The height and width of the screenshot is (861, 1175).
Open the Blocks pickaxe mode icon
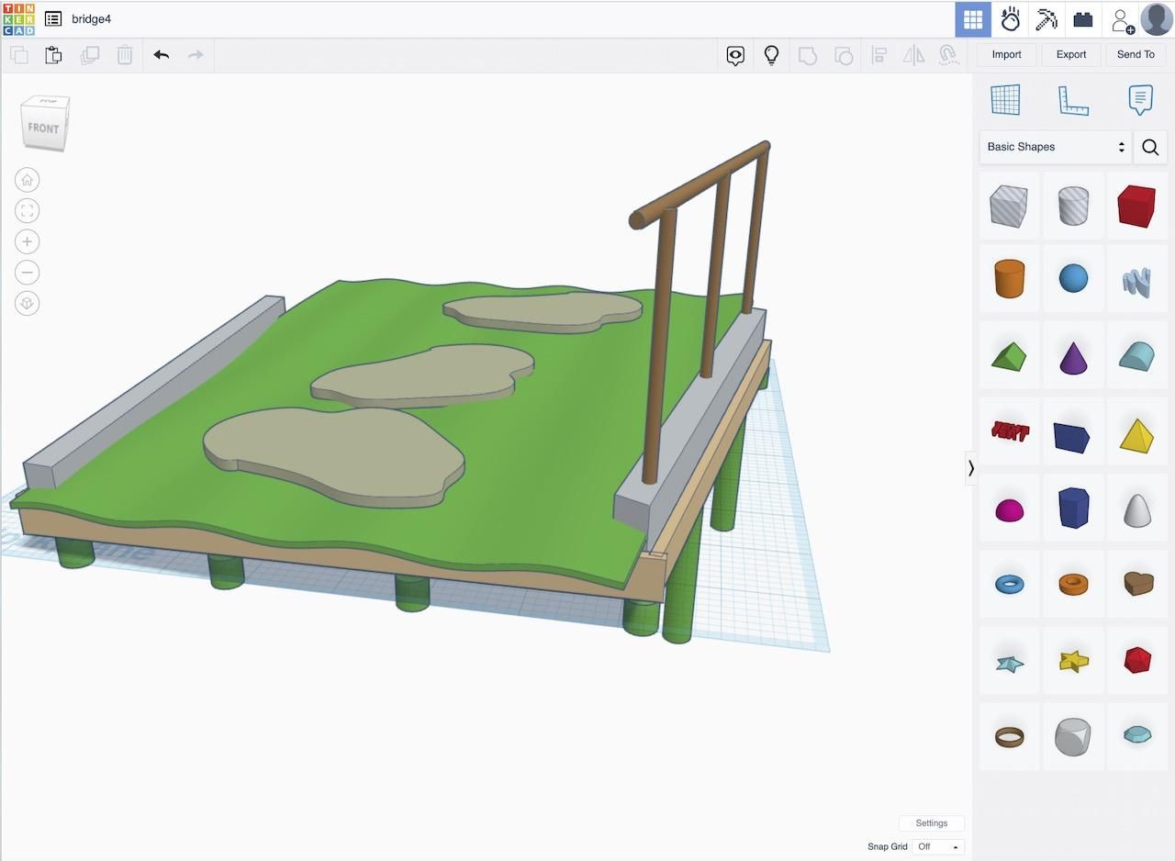[1046, 19]
